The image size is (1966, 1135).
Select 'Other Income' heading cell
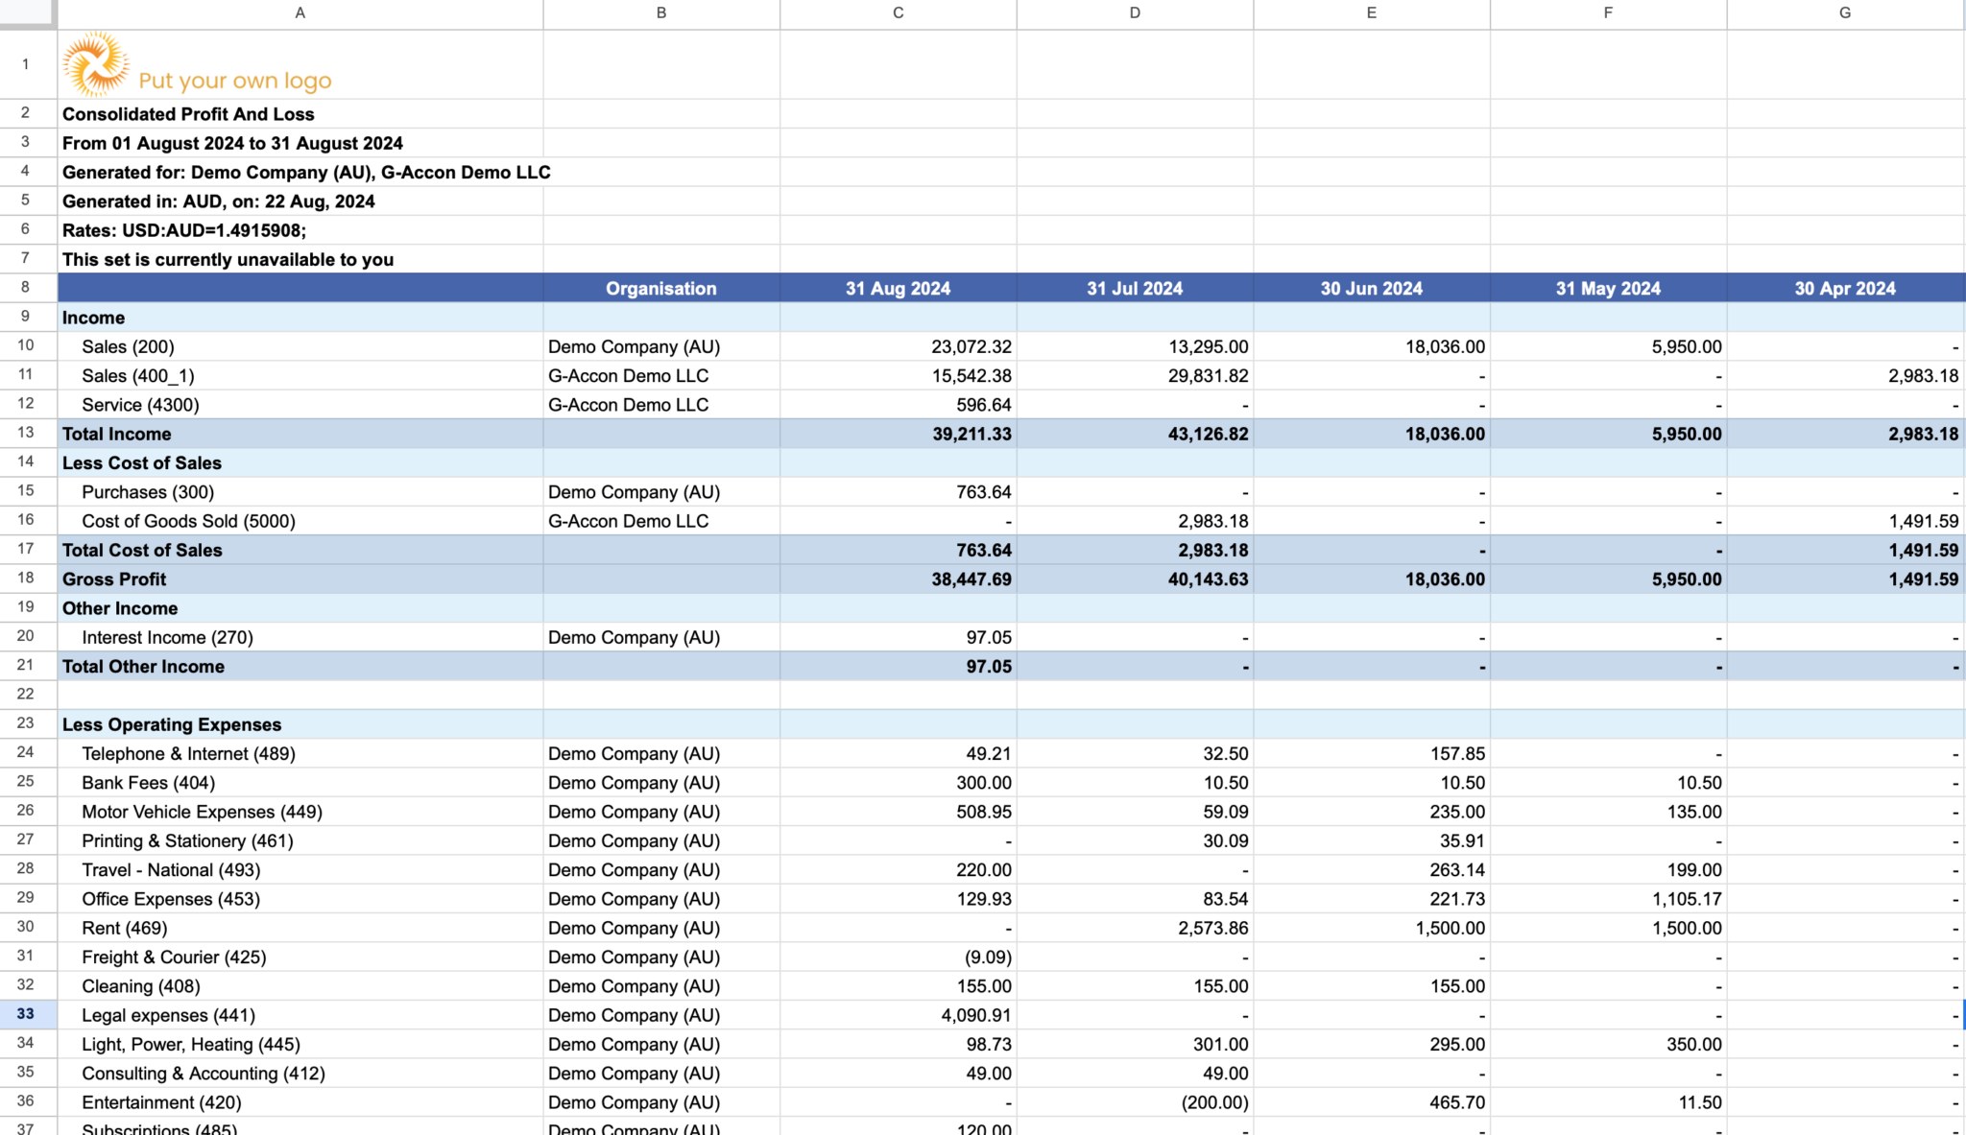[300, 608]
